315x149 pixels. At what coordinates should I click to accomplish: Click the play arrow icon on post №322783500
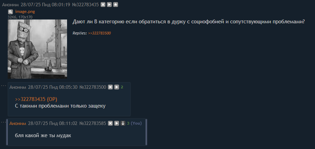click(x=117, y=87)
